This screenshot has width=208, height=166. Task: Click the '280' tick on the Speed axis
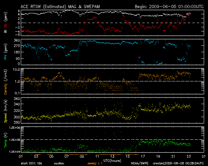(17, 122)
